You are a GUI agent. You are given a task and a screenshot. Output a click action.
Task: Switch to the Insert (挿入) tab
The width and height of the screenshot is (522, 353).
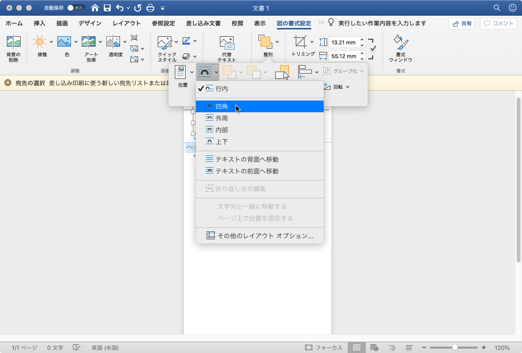pos(39,24)
